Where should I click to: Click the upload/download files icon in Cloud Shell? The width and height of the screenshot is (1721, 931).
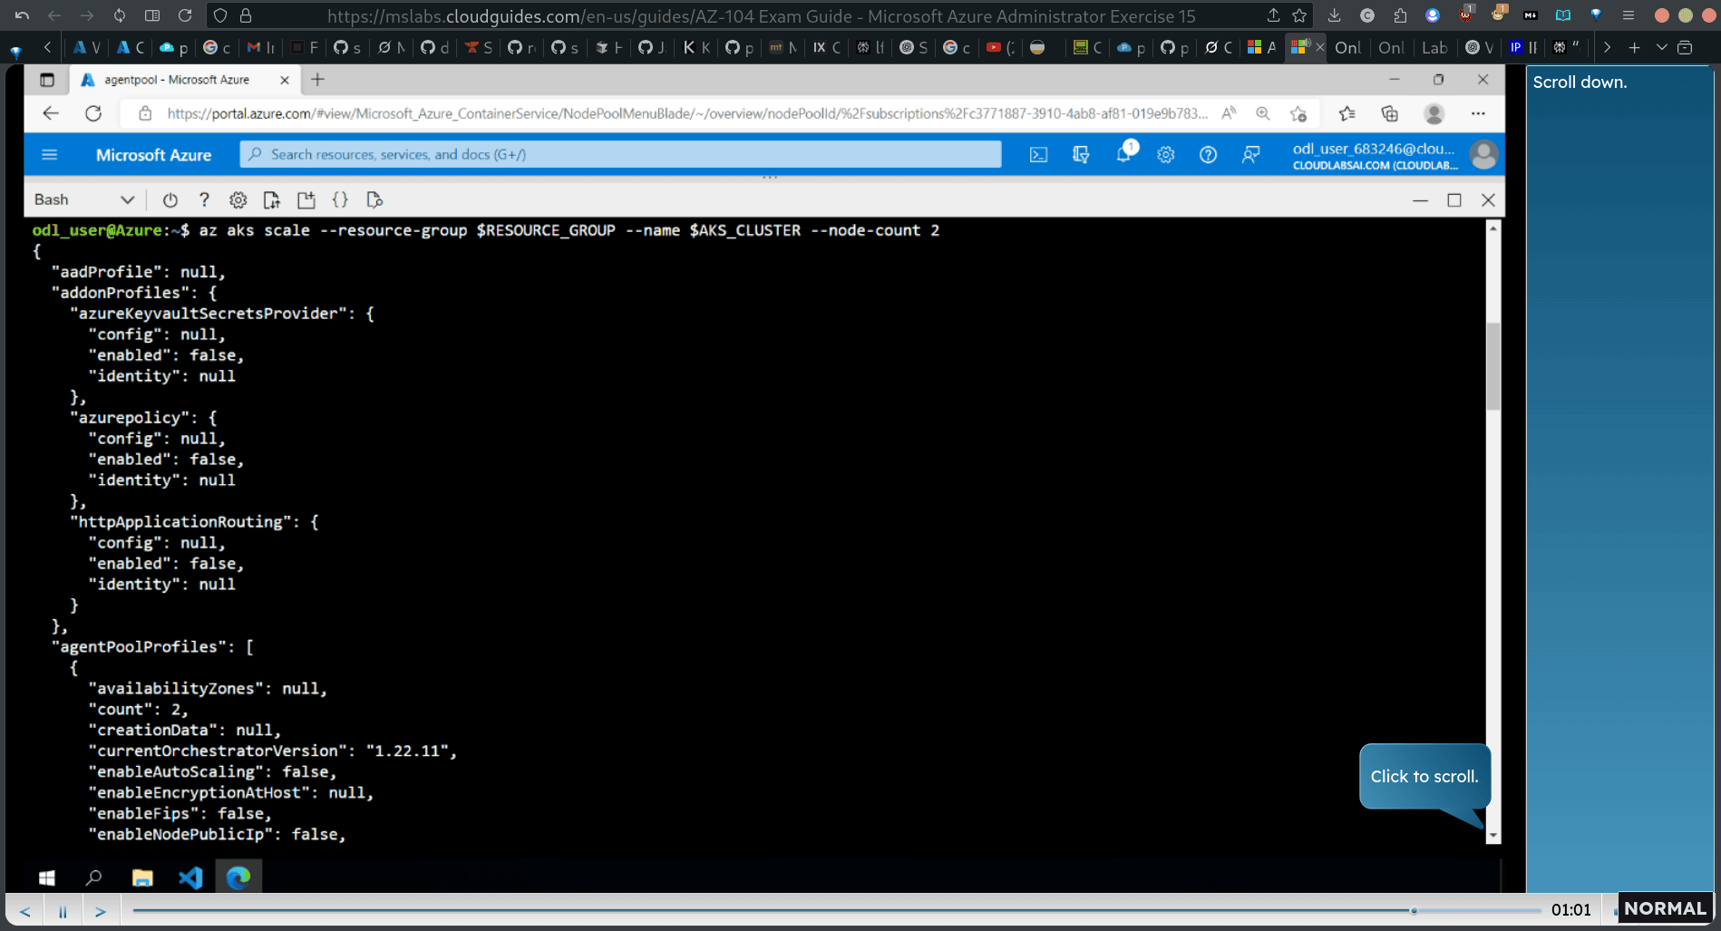(271, 199)
